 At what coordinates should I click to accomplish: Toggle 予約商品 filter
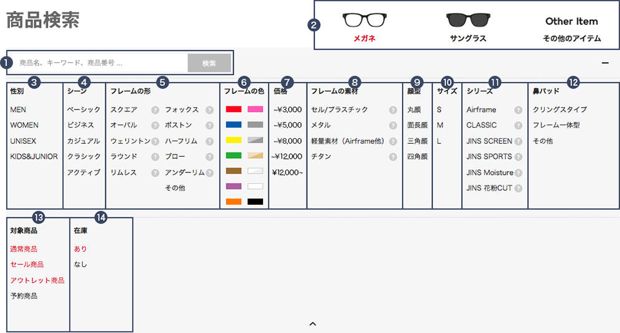(24, 296)
